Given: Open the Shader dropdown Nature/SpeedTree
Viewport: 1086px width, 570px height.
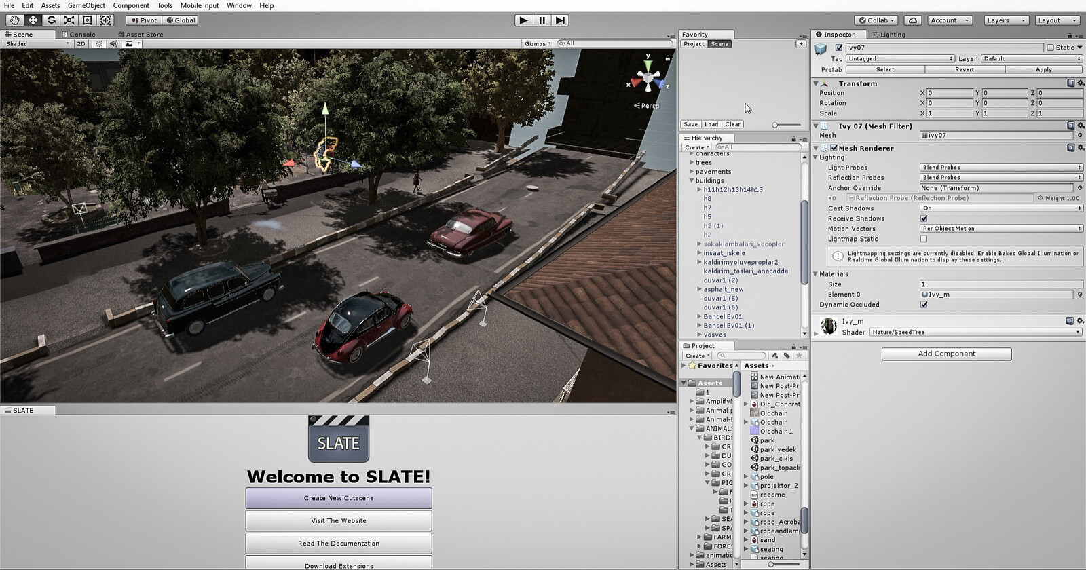Looking at the screenshot, I should [x=976, y=332].
